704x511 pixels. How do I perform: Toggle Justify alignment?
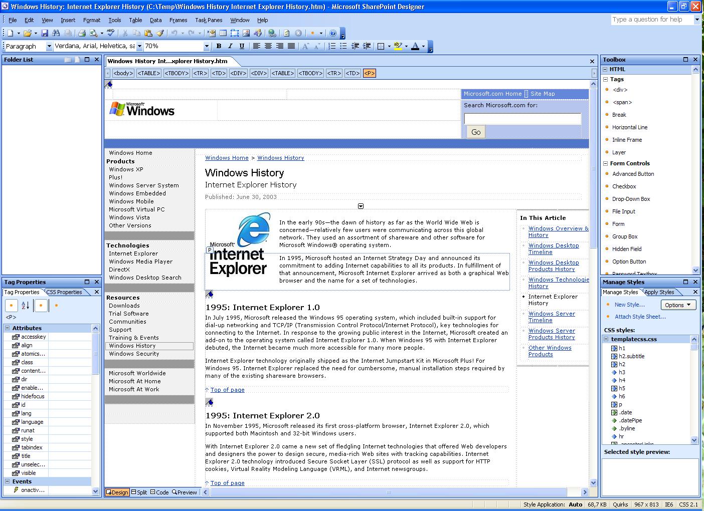click(x=291, y=46)
